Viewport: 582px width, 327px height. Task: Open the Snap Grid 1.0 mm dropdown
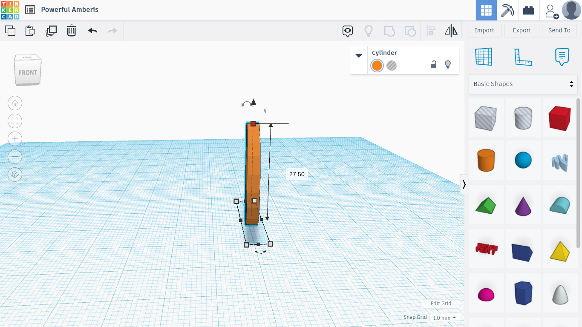pos(444,318)
